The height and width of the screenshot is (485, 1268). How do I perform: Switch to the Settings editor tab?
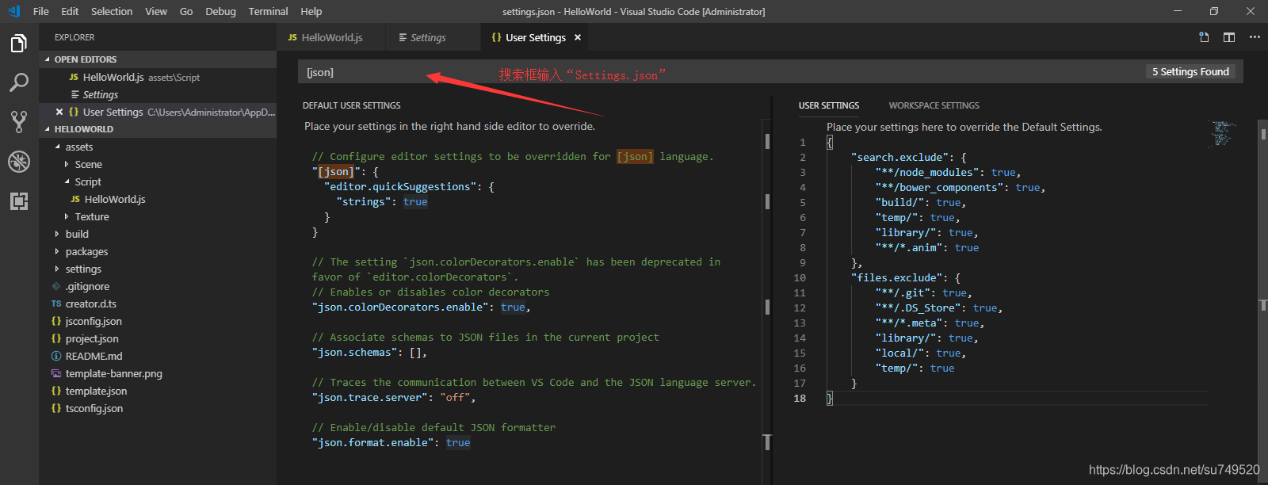[x=433, y=37]
